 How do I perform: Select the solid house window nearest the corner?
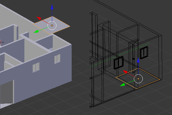tap(57, 59)
